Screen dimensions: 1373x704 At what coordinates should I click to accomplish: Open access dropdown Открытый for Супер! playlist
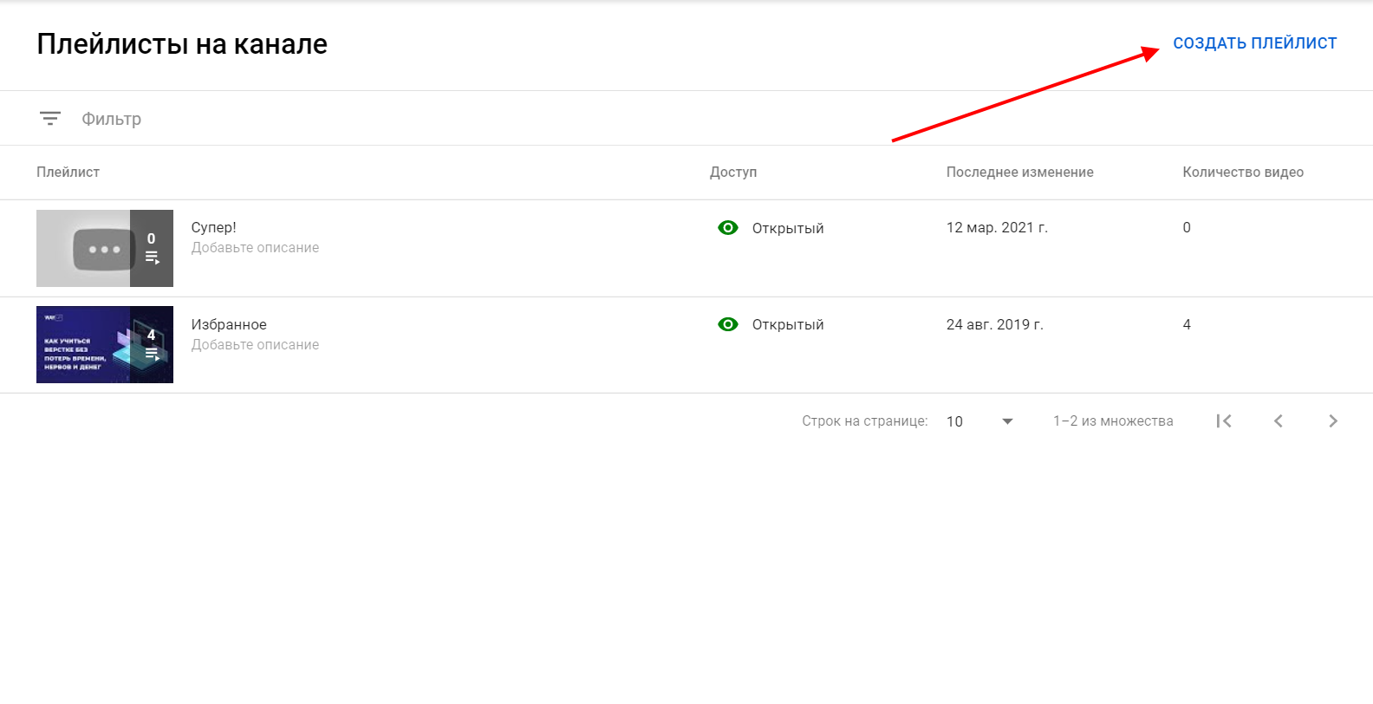coord(787,229)
